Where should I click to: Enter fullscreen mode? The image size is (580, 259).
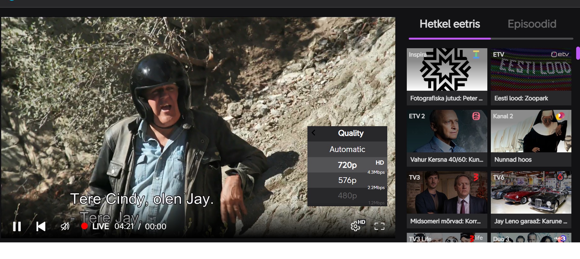pyautogui.click(x=379, y=226)
